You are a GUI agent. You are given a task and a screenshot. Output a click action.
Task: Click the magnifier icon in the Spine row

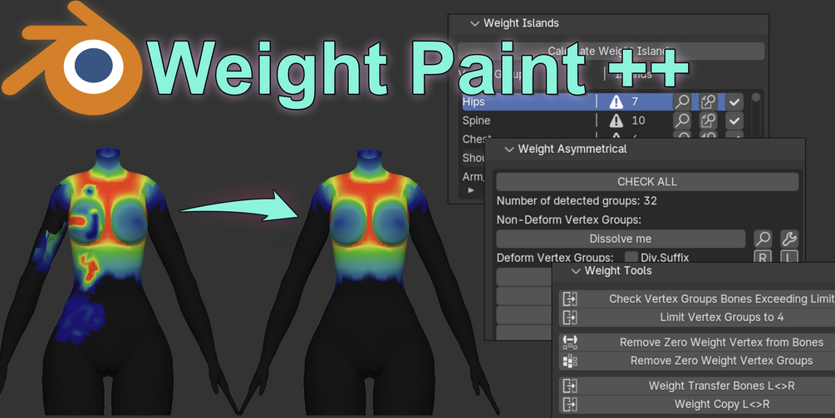click(x=681, y=120)
